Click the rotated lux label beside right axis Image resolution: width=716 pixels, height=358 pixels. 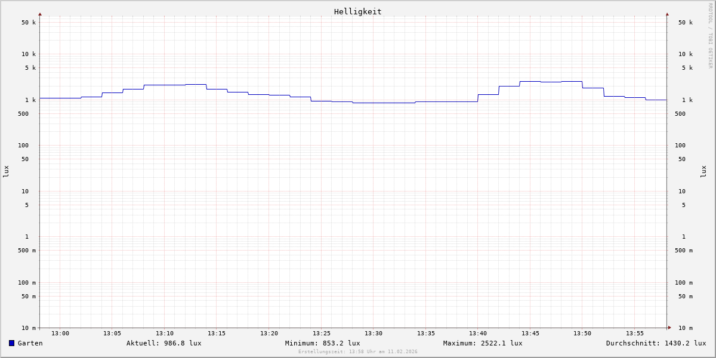coord(703,171)
